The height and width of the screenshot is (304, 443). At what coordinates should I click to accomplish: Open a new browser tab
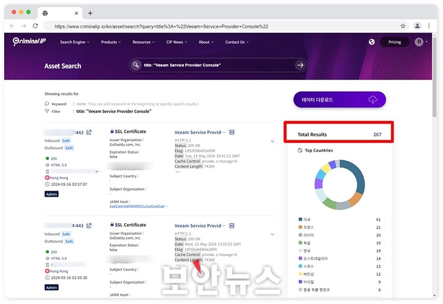click(90, 13)
